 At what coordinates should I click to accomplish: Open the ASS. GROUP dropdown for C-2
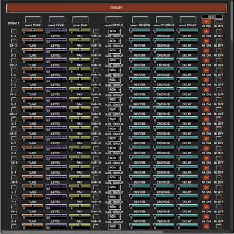coord(114,32)
